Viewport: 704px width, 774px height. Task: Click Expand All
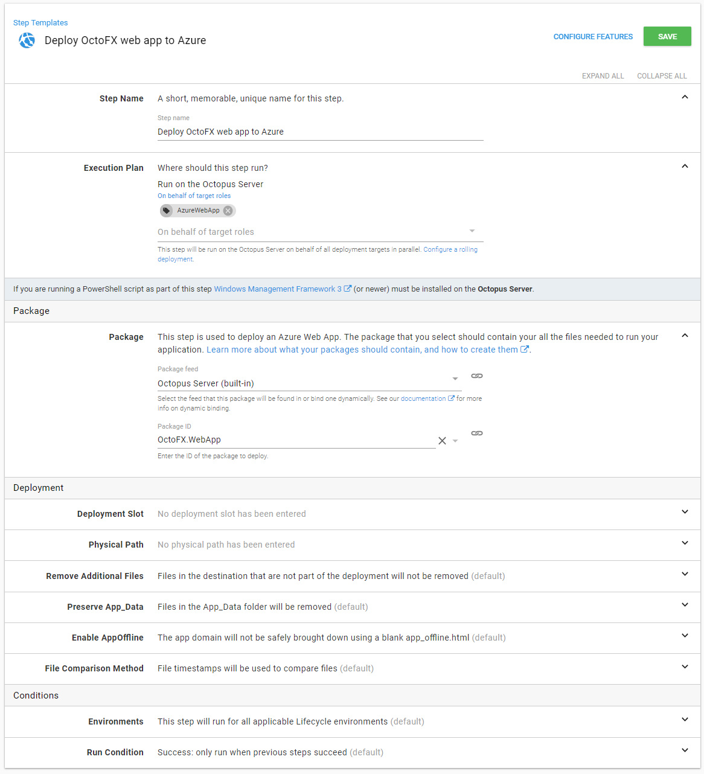(603, 76)
